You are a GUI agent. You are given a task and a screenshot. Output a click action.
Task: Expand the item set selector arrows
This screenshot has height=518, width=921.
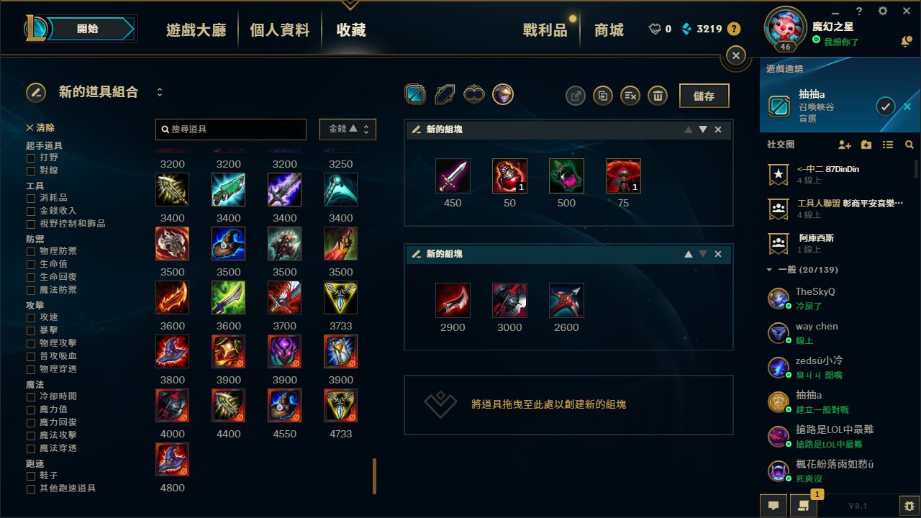tap(160, 92)
